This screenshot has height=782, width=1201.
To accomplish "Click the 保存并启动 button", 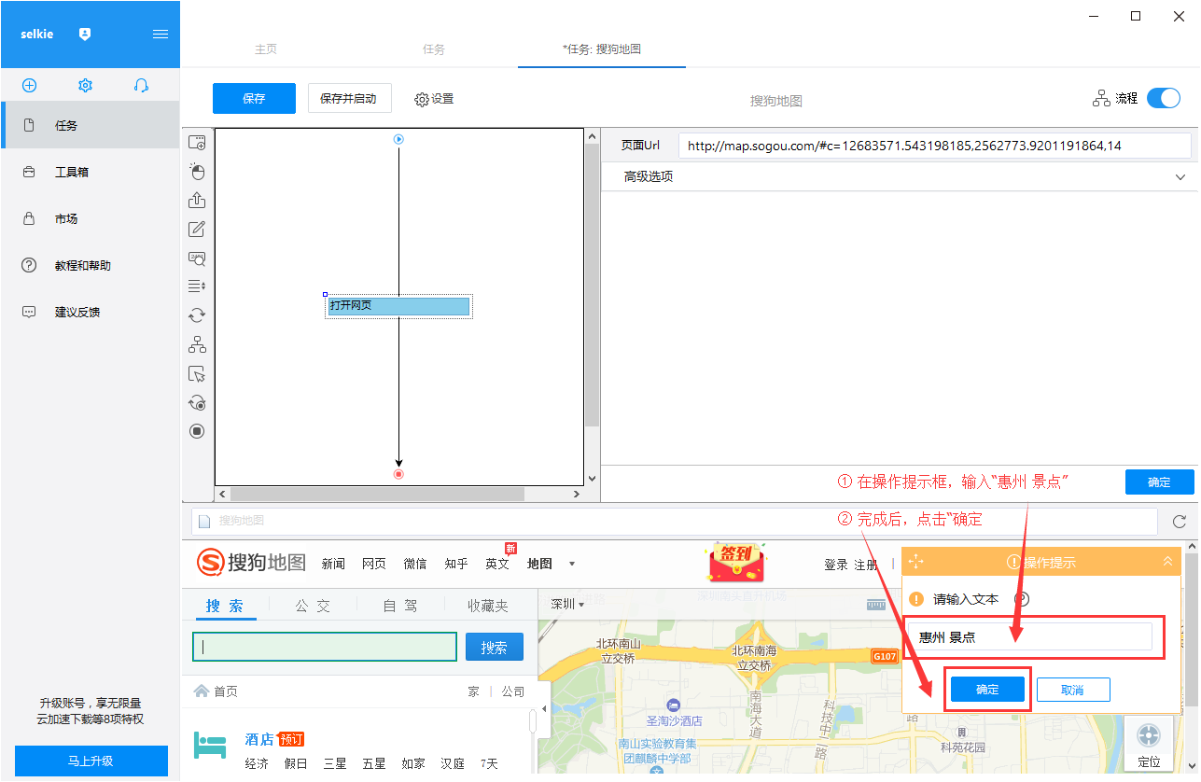I will (349, 98).
